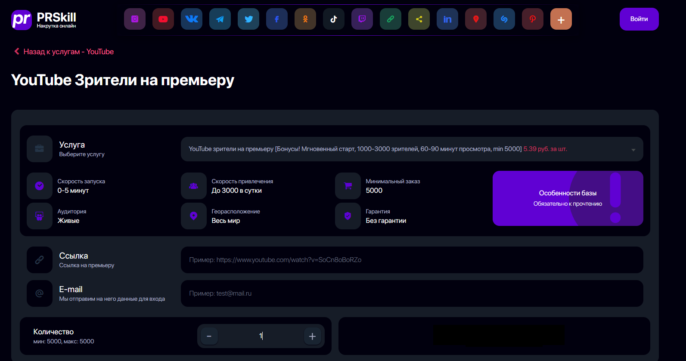This screenshot has width=686, height=361.
Task: Click the briefcase icon beside Услуга
Action: pyautogui.click(x=40, y=149)
